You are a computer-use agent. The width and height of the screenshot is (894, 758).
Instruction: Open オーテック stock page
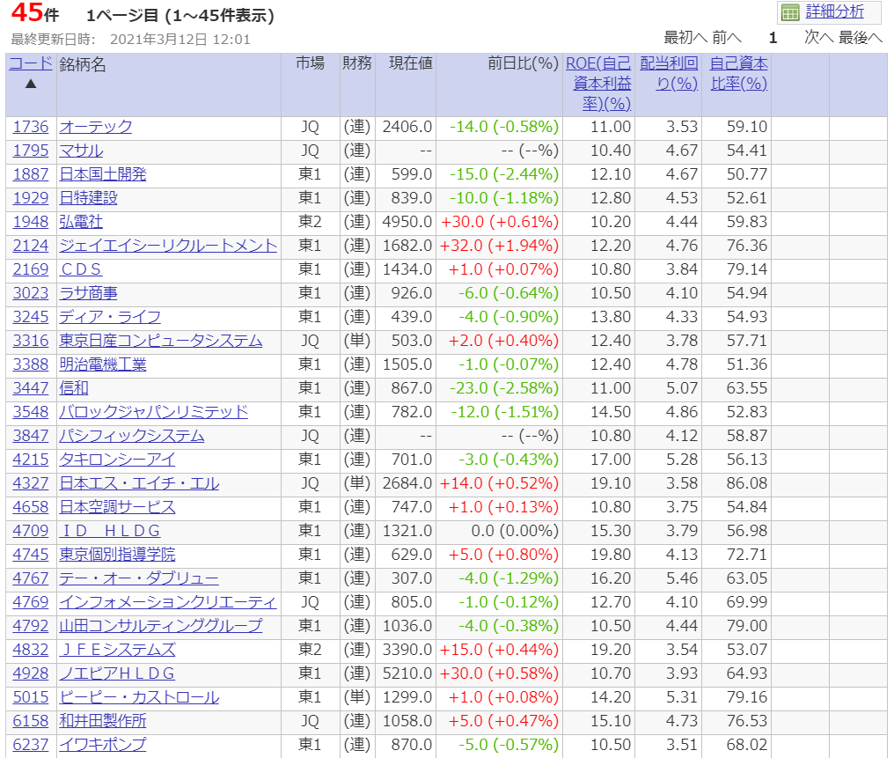96,127
